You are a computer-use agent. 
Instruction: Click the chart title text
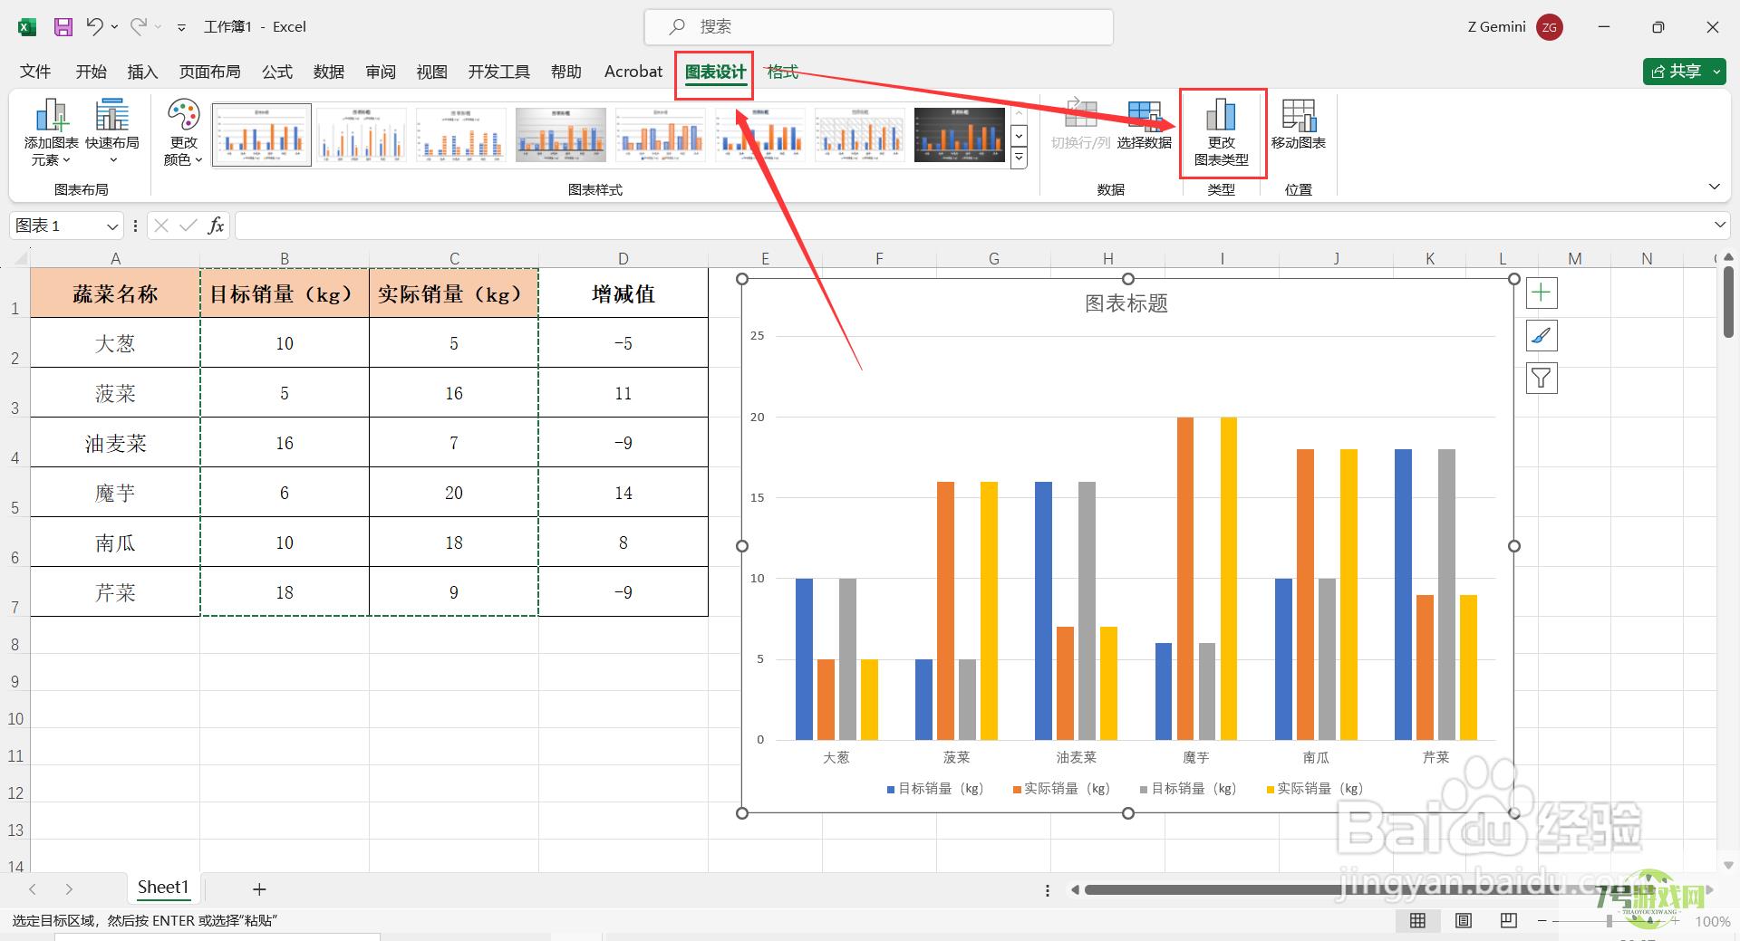point(1126,303)
